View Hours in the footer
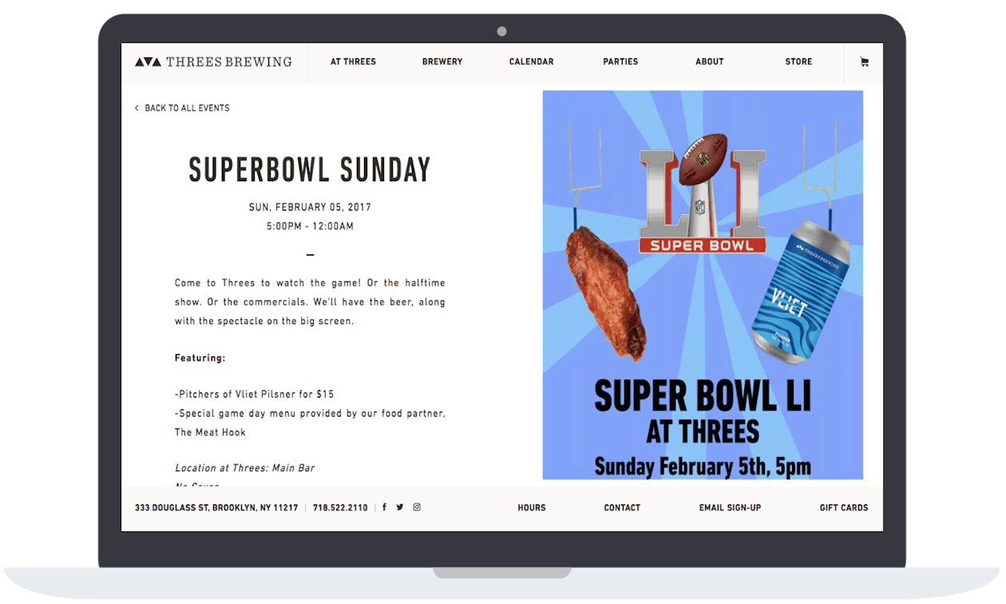Image resolution: width=1006 pixels, height=604 pixels. [532, 507]
